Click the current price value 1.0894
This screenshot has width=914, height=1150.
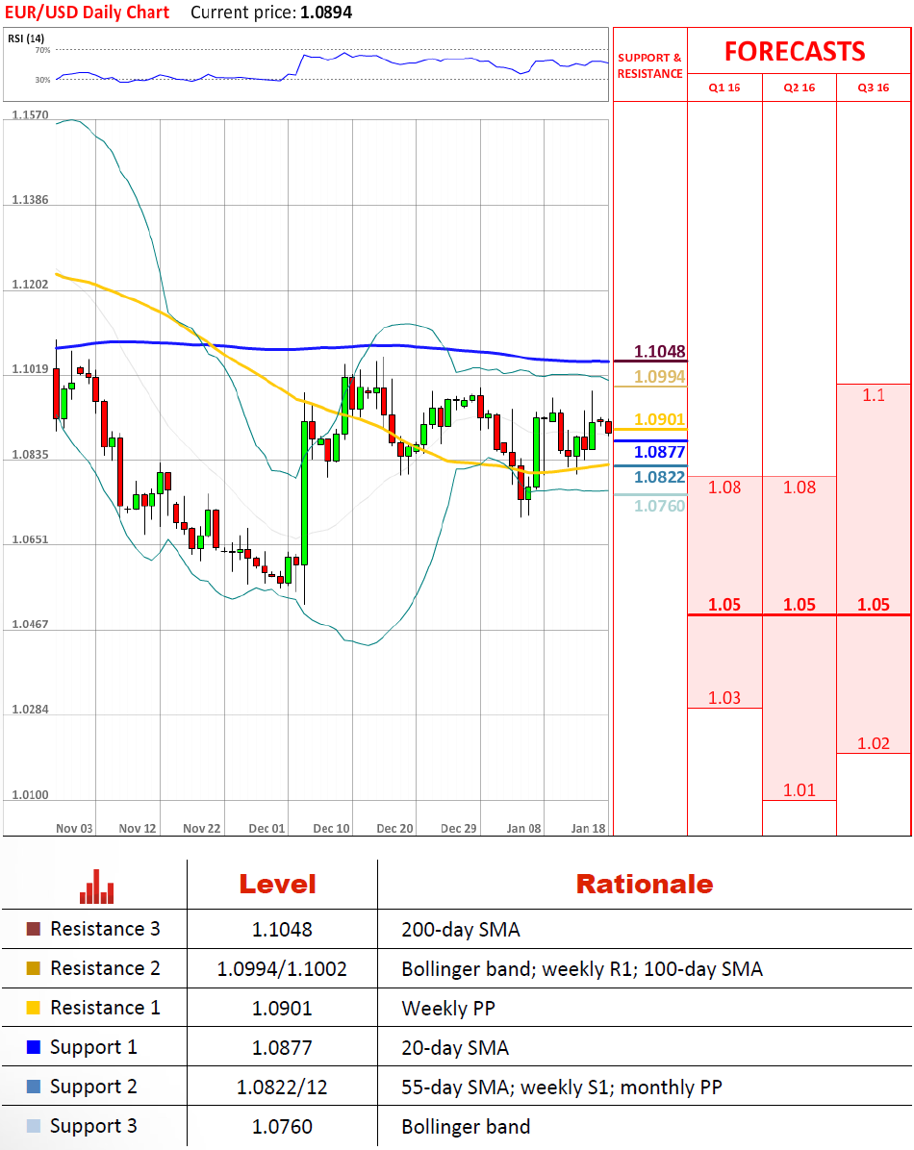pyautogui.click(x=326, y=12)
